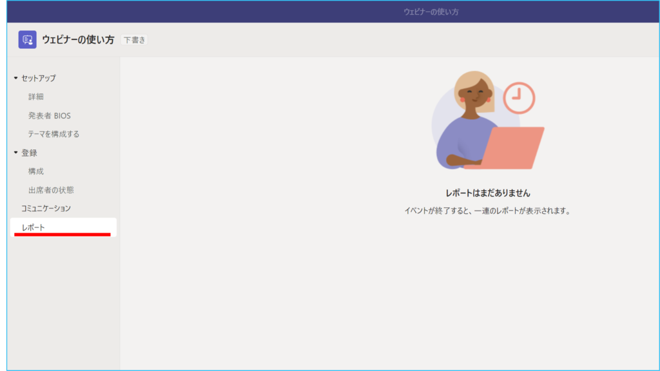Click the ウェビナーの使い方 header title
Viewport: 660px width, 371px height.
tap(78, 40)
